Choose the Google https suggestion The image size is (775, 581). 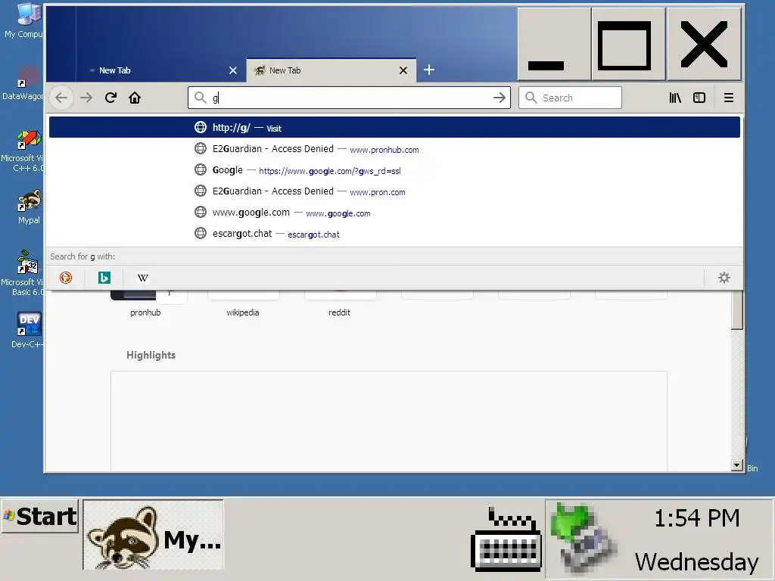(x=394, y=170)
